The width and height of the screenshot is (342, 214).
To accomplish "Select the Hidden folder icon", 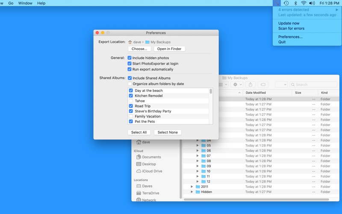I will (x=198, y=192).
